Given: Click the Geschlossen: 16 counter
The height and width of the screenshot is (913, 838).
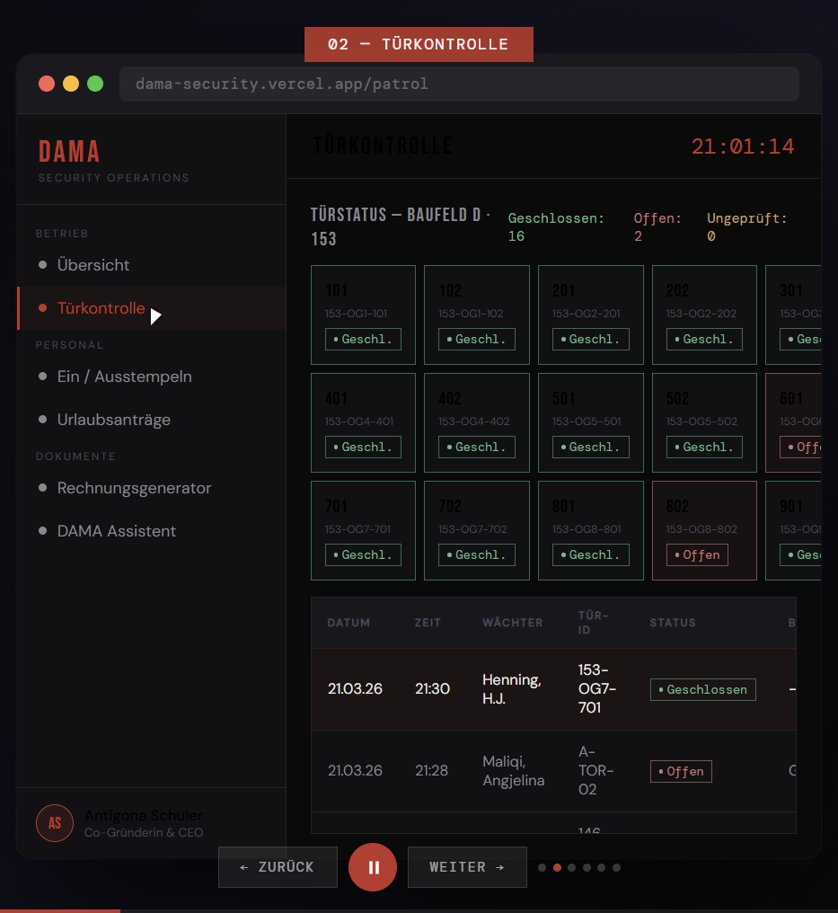Looking at the screenshot, I should (x=556, y=227).
